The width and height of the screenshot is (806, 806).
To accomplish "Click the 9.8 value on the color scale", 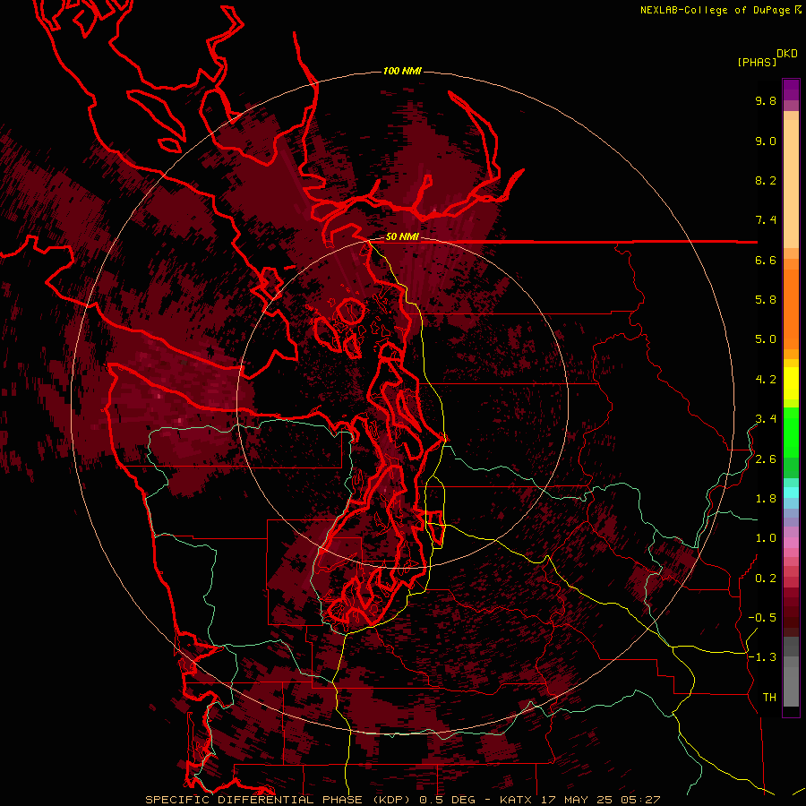I will (766, 100).
